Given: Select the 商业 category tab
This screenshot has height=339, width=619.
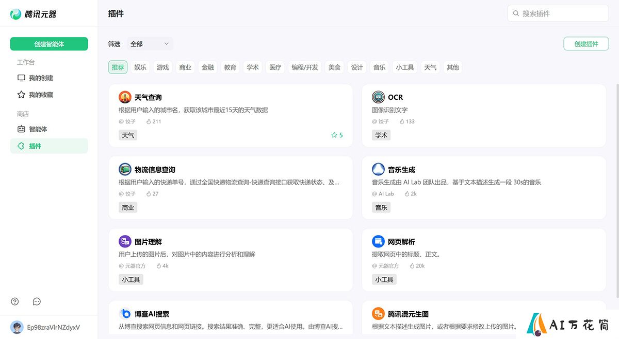Looking at the screenshot, I should pos(185,67).
